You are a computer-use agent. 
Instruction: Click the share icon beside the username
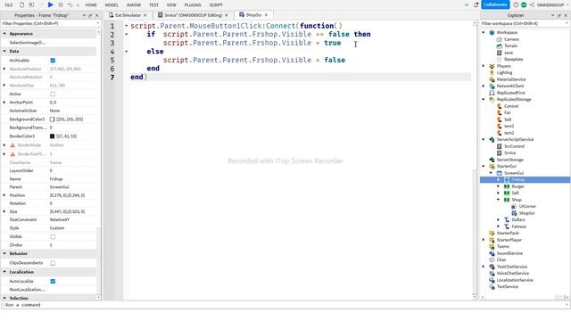point(532,4)
